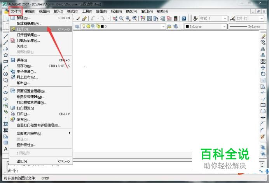Open the 绘图(D) menu
Image resolution: width=269 pixels, height=183 pixels.
(x=101, y=11)
